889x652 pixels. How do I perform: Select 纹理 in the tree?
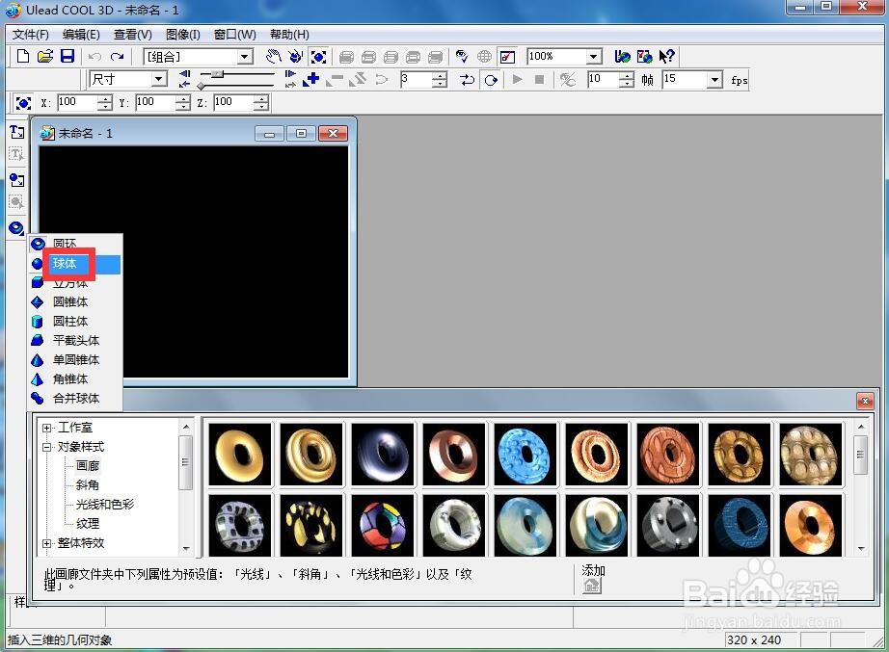[x=88, y=523]
